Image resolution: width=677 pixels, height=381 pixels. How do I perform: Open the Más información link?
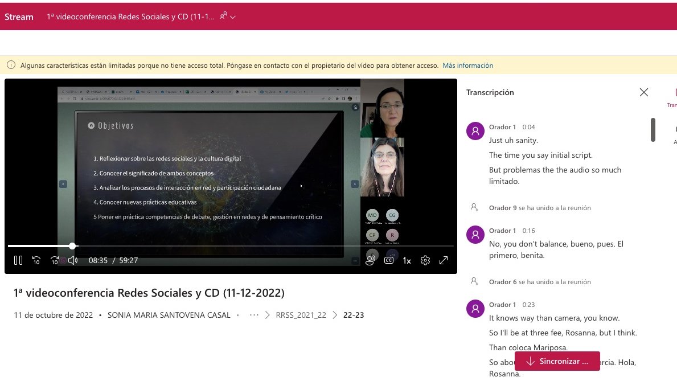coord(467,65)
